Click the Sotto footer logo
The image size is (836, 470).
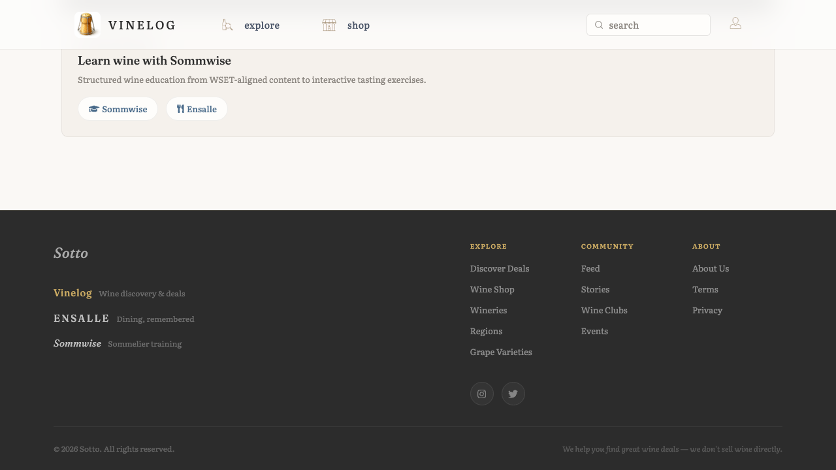(71, 253)
